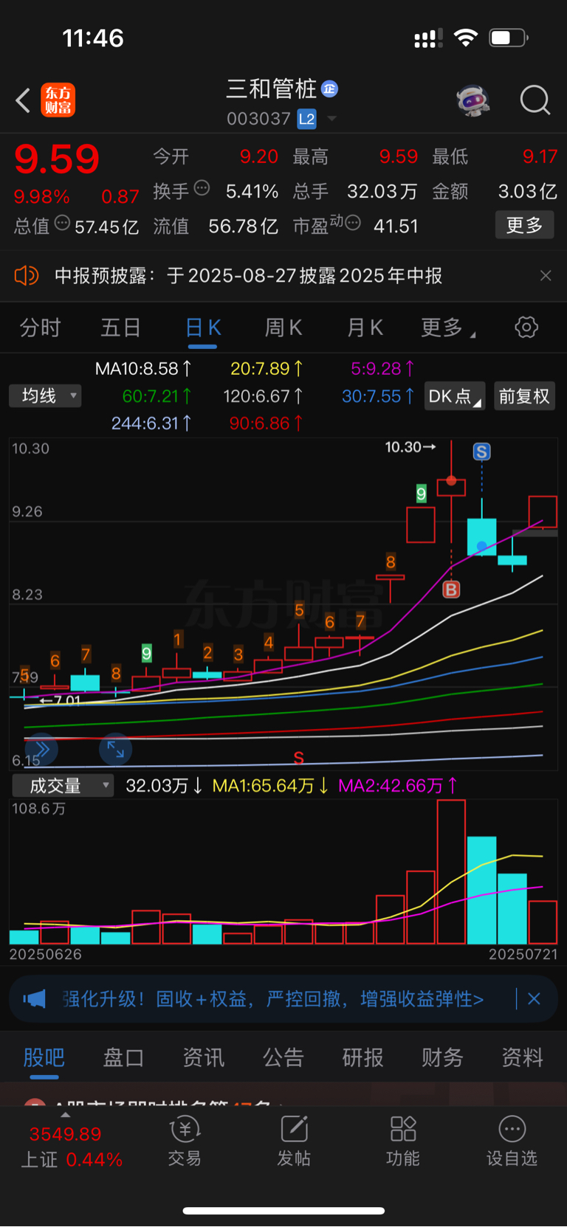This screenshot has height=1227, width=567.
Task: Open the robot assistant icon
Action: pyautogui.click(x=473, y=100)
